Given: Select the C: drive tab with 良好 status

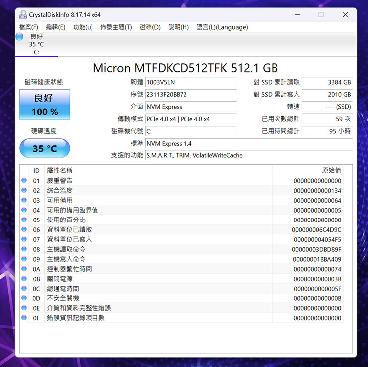Looking at the screenshot, I should pyautogui.click(x=36, y=44).
